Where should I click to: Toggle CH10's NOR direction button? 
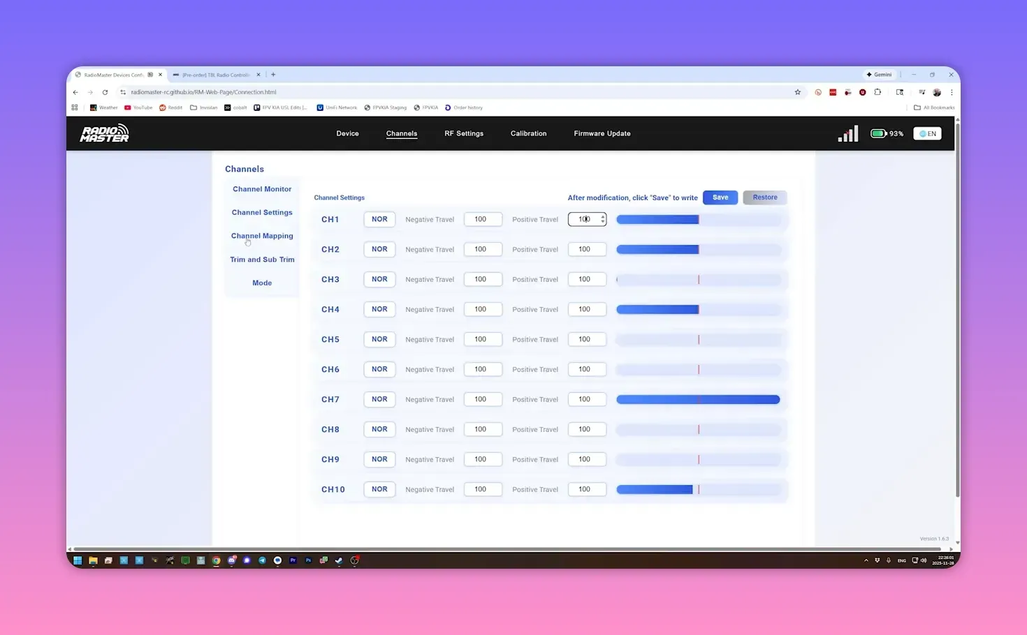pos(379,489)
